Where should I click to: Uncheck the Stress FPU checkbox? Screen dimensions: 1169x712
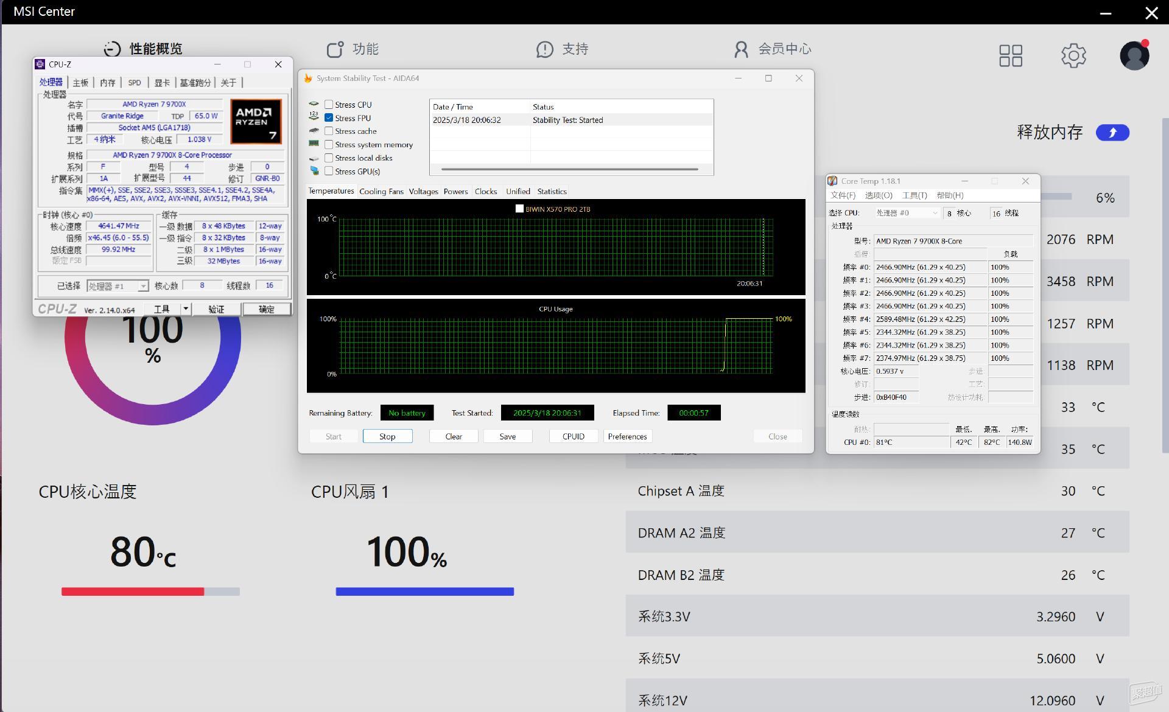pos(329,118)
